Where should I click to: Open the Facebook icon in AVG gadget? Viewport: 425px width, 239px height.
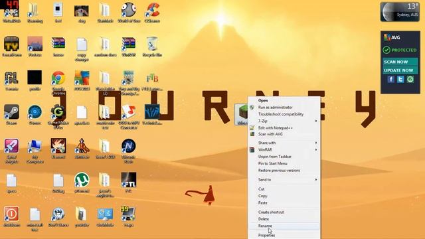pyautogui.click(x=390, y=80)
